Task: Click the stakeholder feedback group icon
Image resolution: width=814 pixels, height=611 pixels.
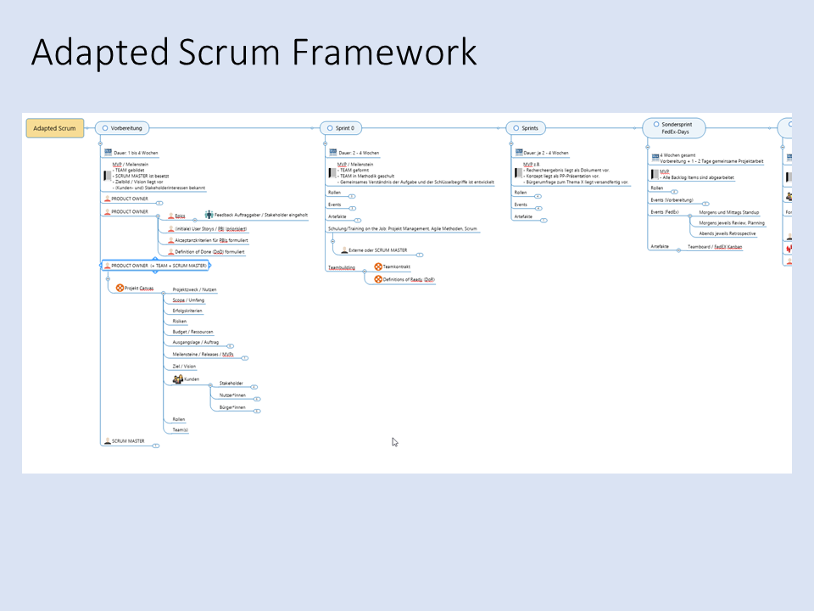Action: [x=209, y=216]
